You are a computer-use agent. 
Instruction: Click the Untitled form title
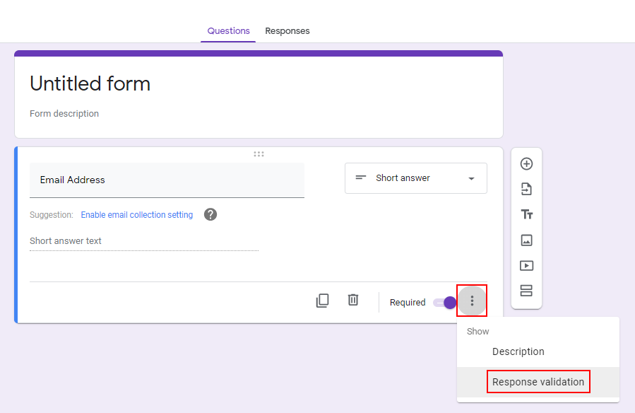click(90, 84)
